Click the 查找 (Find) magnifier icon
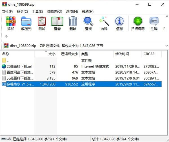The height and width of the screenshot is (142, 169). pyautogui.click(x=88, y=21)
